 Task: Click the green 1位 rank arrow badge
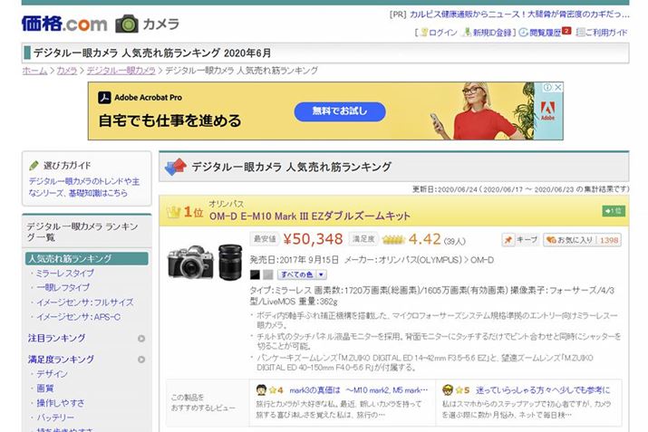(x=614, y=211)
